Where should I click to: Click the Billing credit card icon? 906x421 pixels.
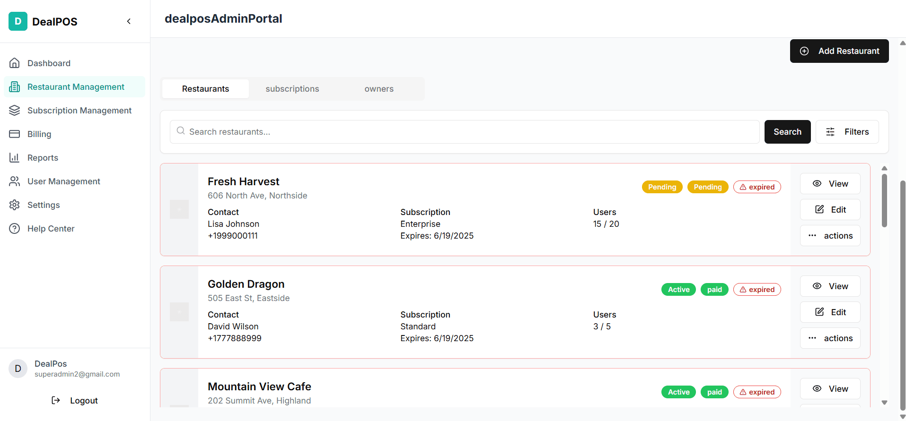(x=15, y=134)
